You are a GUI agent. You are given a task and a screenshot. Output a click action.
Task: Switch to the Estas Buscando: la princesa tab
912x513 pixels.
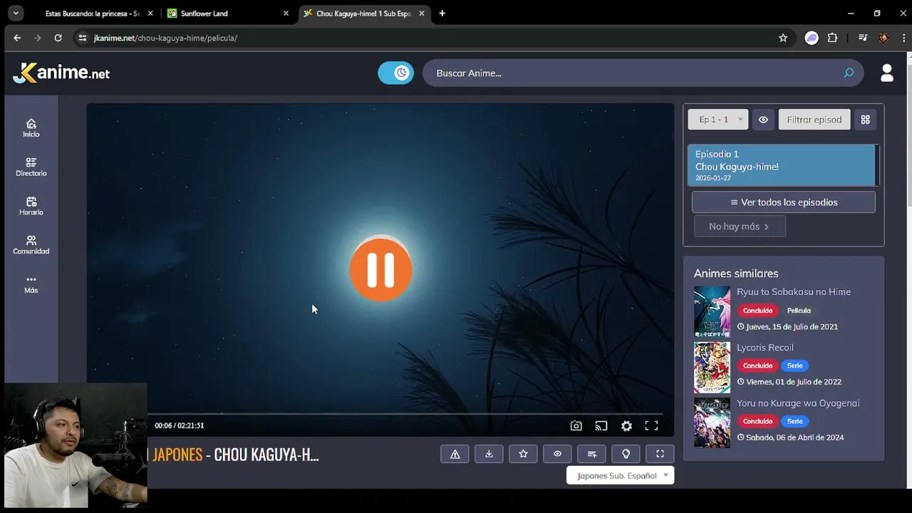click(93, 14)
